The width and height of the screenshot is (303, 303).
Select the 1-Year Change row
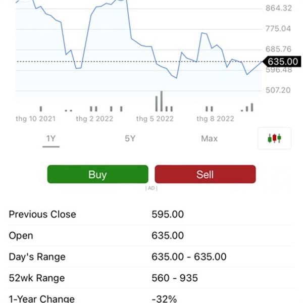pos(151,296)
